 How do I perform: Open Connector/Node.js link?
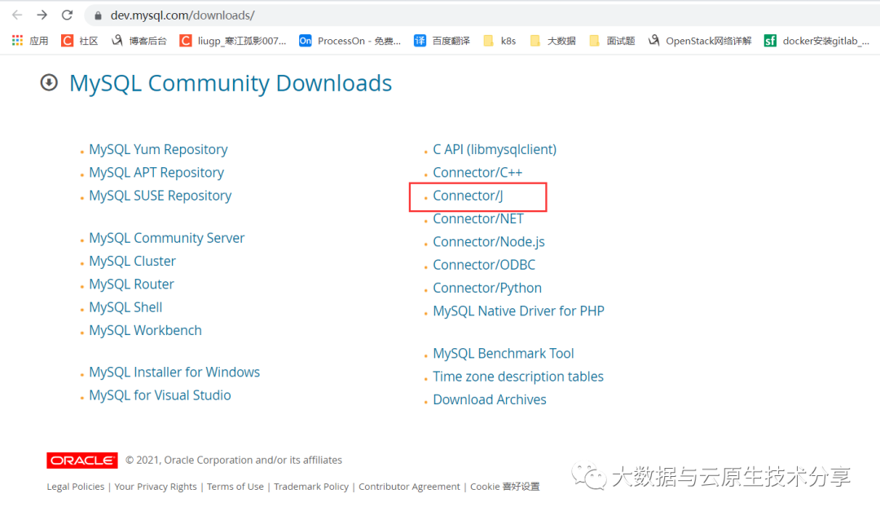(489, 241)
